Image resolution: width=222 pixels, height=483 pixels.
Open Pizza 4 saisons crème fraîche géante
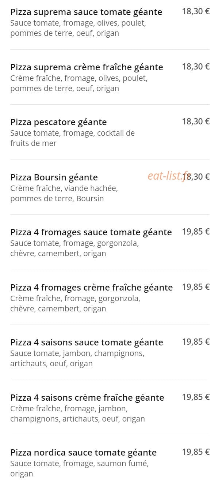(87, 398)
